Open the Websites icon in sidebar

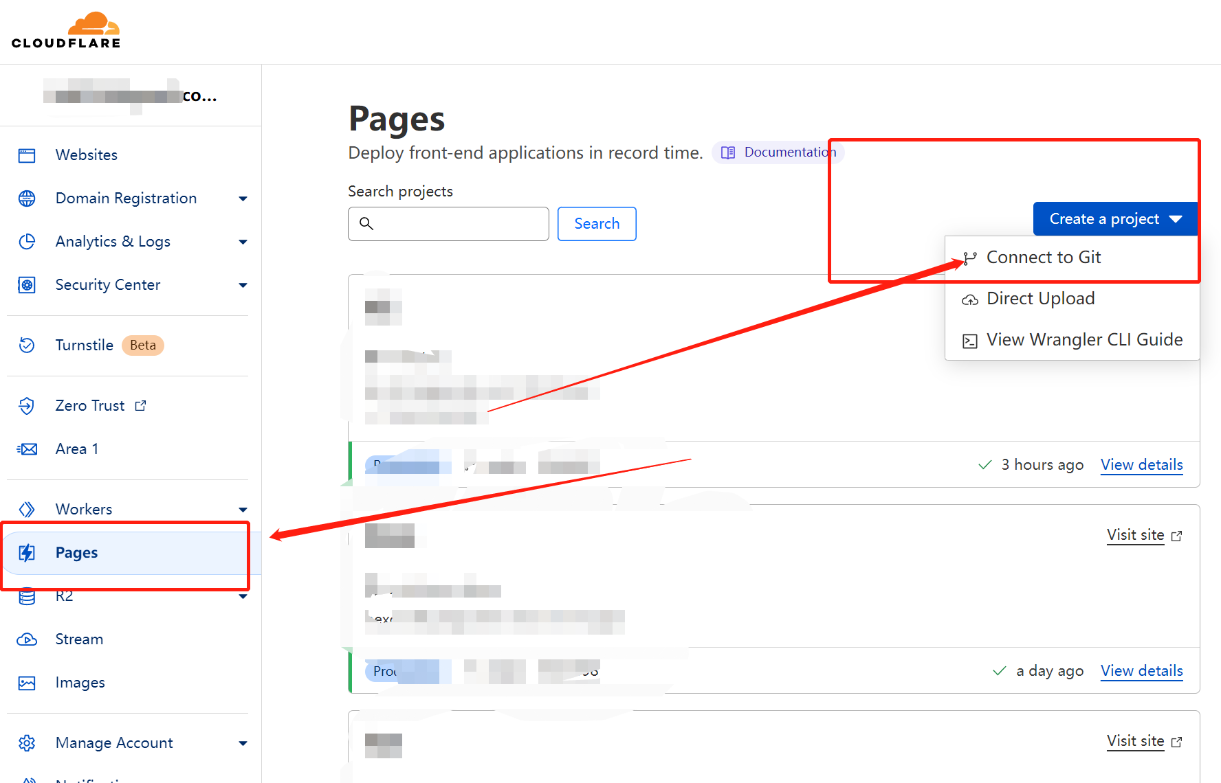point(27,155)
